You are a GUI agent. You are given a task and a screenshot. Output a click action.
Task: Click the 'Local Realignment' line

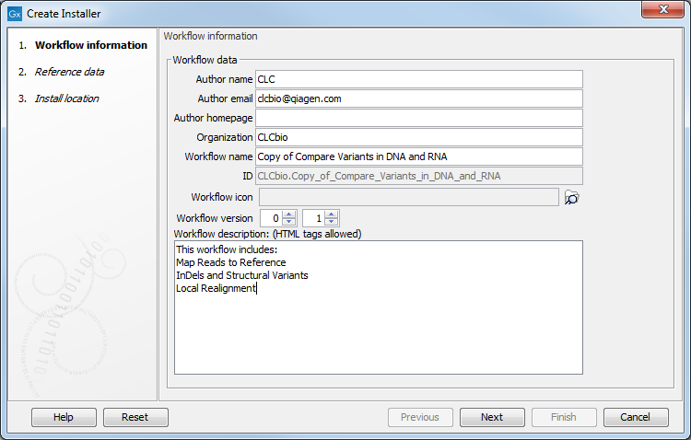click(216, 288)
